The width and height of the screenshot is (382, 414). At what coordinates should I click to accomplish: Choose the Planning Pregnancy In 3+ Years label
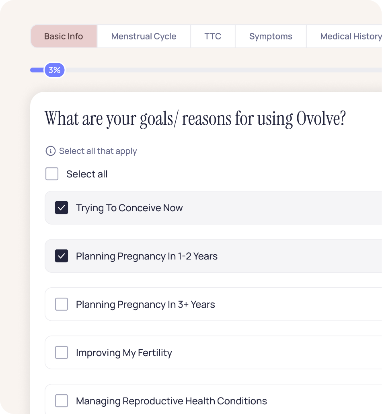pyautogui.click(x=145, y=305)
